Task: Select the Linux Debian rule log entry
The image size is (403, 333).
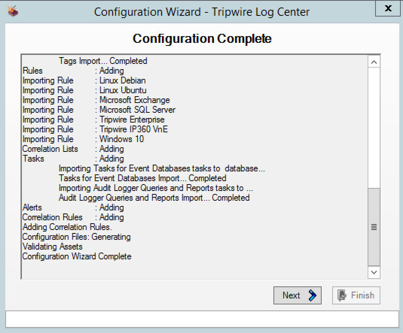Action: [122, 80]
